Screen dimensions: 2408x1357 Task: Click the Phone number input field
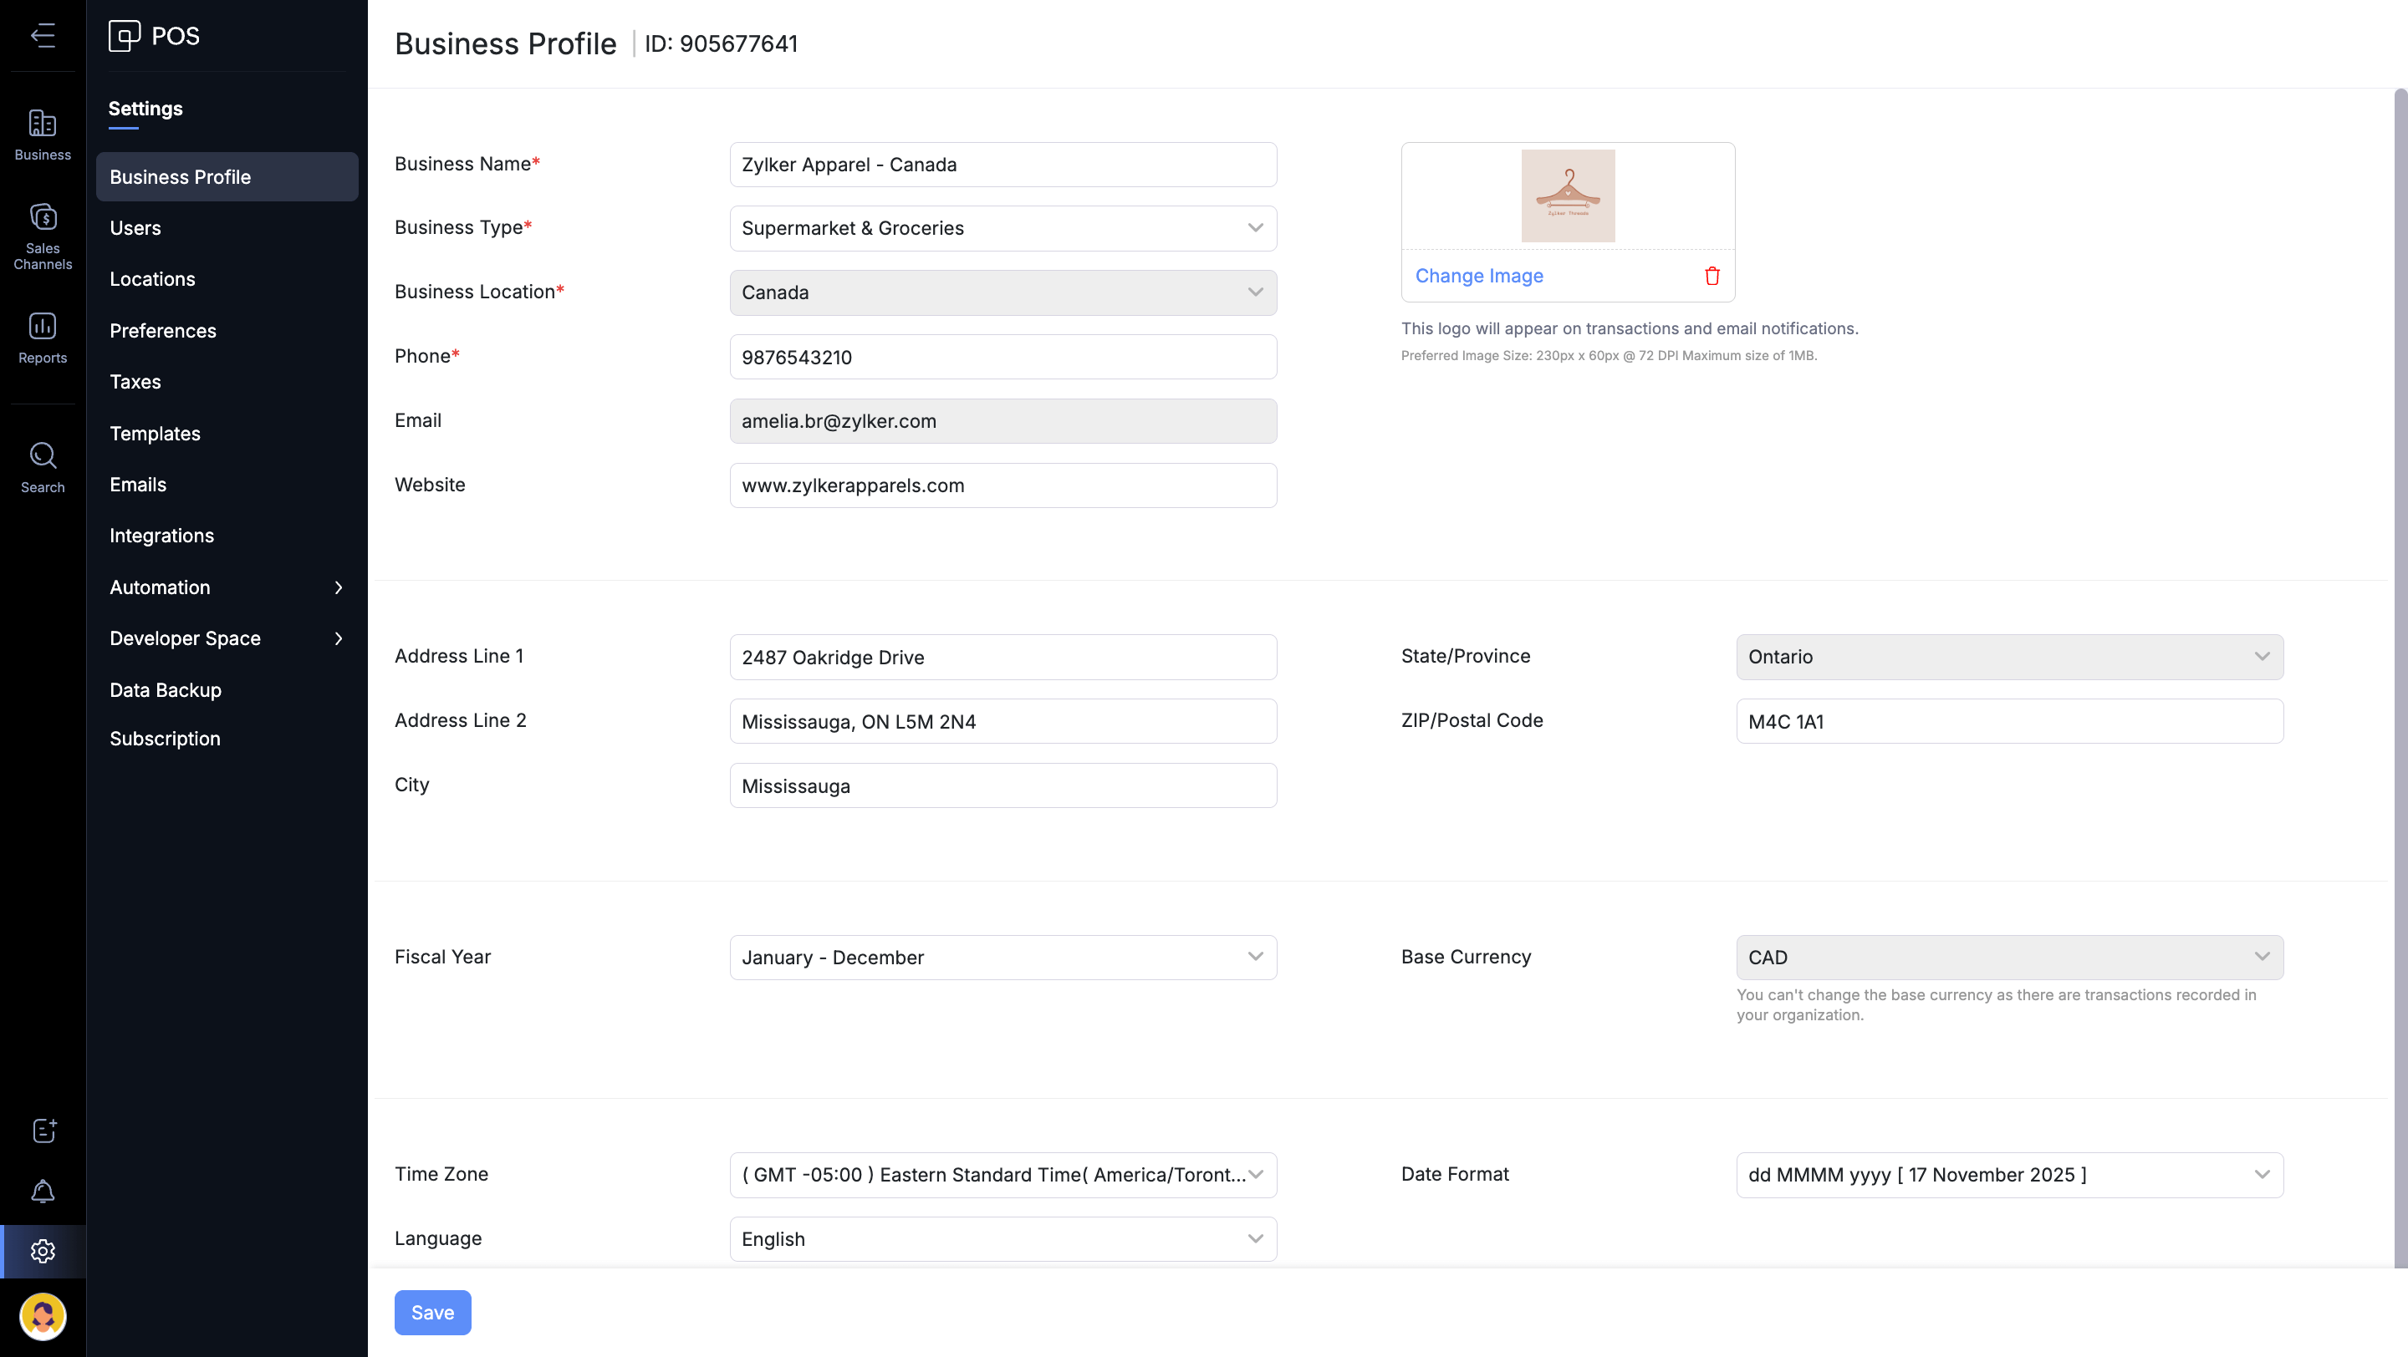point(1002,357)
